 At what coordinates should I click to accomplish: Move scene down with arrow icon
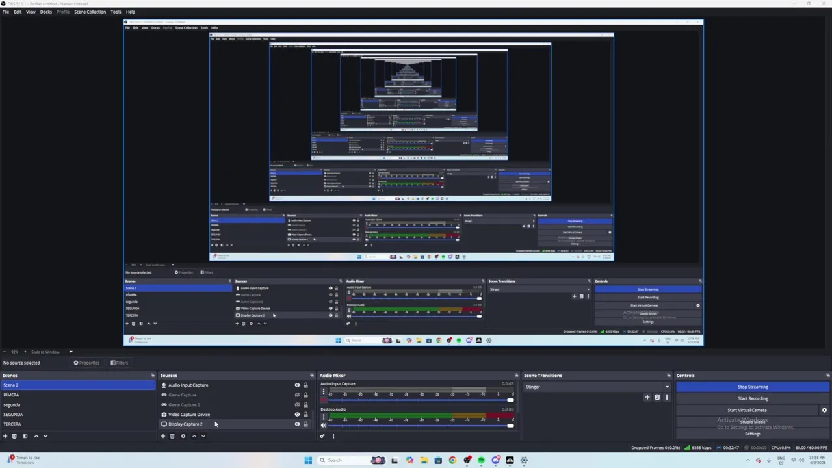coord(45,436)
